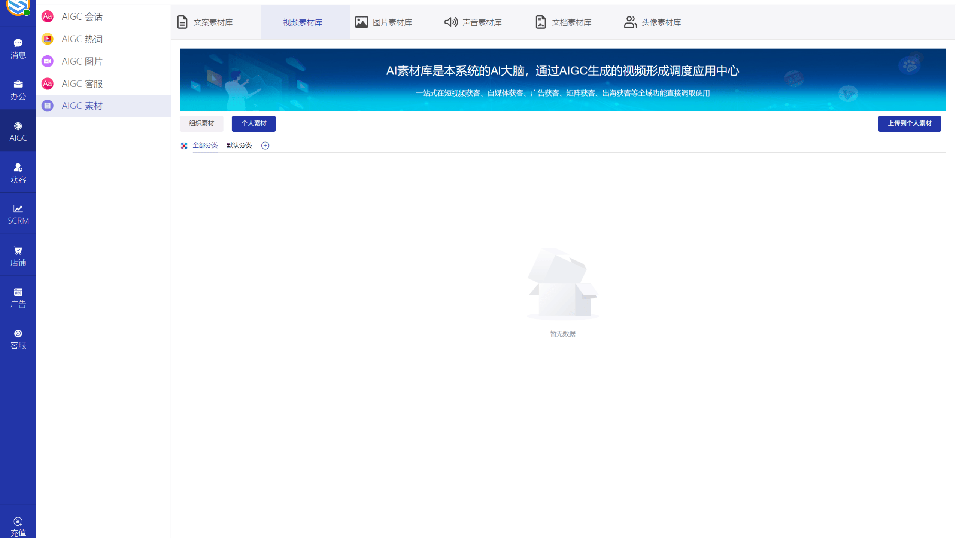Open the 声音素材库 tab
This screenshot has width=956, height=538.
pos(482,22)
